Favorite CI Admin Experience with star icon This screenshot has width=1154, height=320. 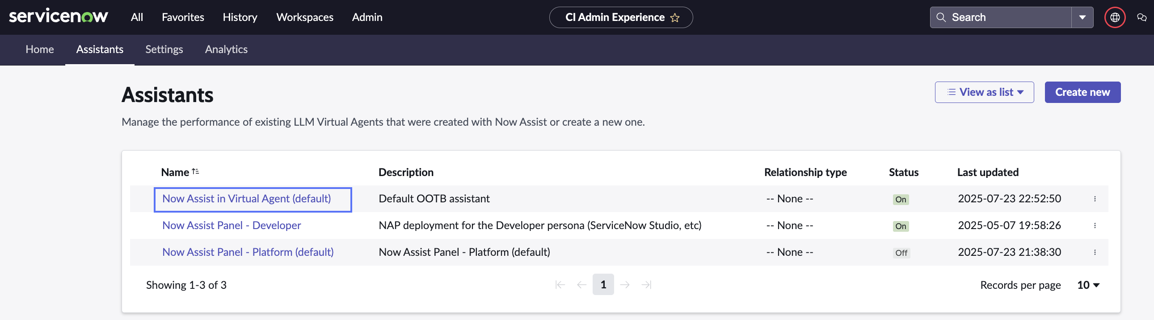pyautogui.click(x=675, y=17)
